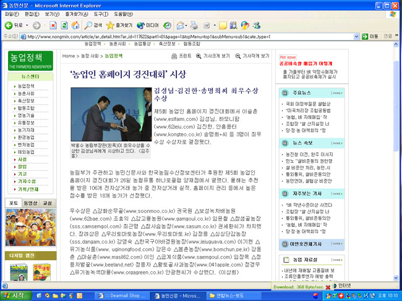Open the 도움말(H) menu
Screen dimensions: 402x301
tap(123, 14)
